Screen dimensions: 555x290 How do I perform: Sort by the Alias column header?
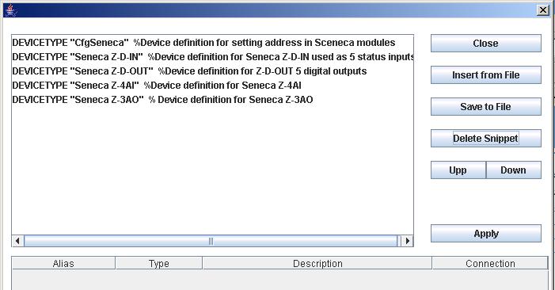click(63, 263)
